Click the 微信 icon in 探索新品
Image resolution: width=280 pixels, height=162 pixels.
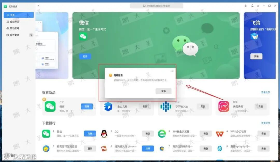coord(50,106)
